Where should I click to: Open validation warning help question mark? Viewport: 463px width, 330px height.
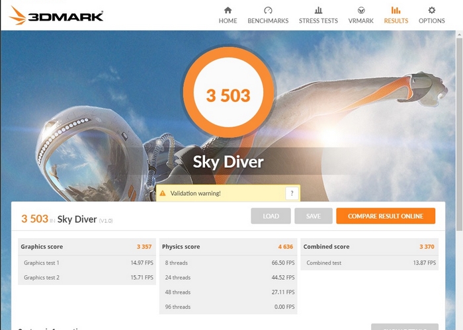[x=292, y=193]
